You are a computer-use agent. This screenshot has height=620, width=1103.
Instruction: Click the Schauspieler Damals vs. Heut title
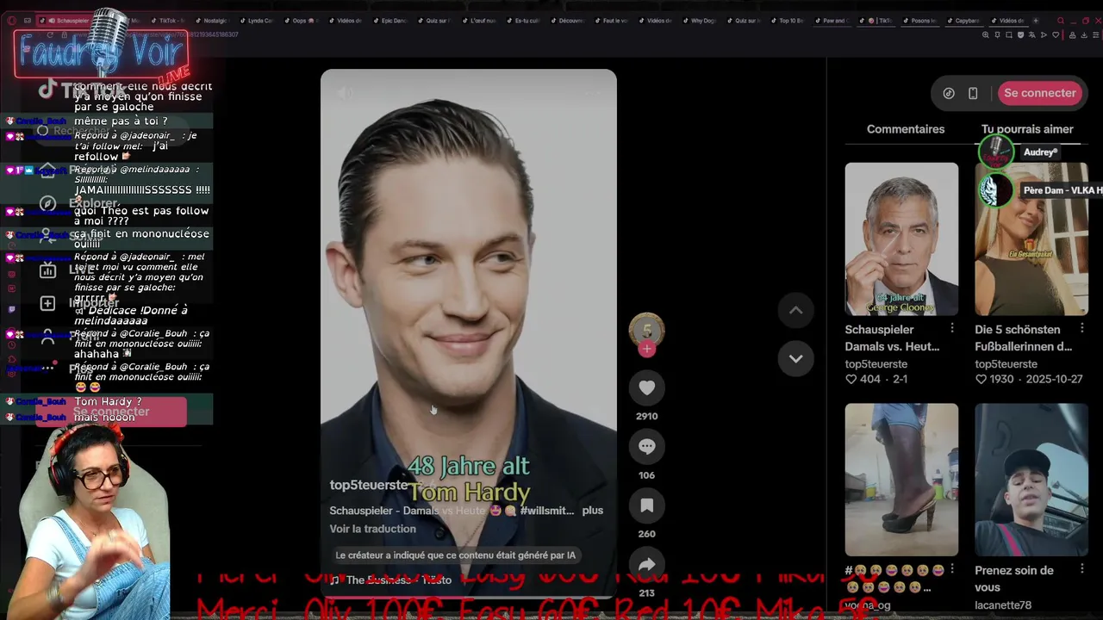click(892, 338)
